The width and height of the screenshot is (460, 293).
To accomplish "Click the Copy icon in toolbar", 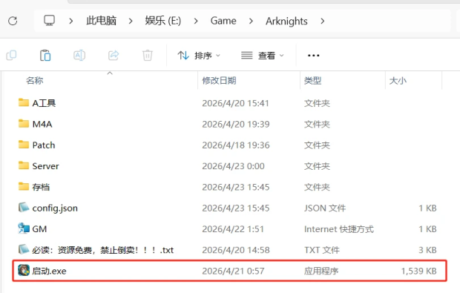I will point(11,55).
